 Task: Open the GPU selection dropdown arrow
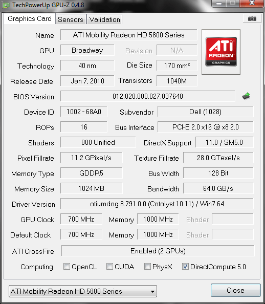coord(152,291)
